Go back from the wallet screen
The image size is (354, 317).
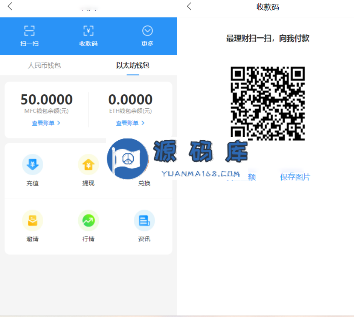10,6
